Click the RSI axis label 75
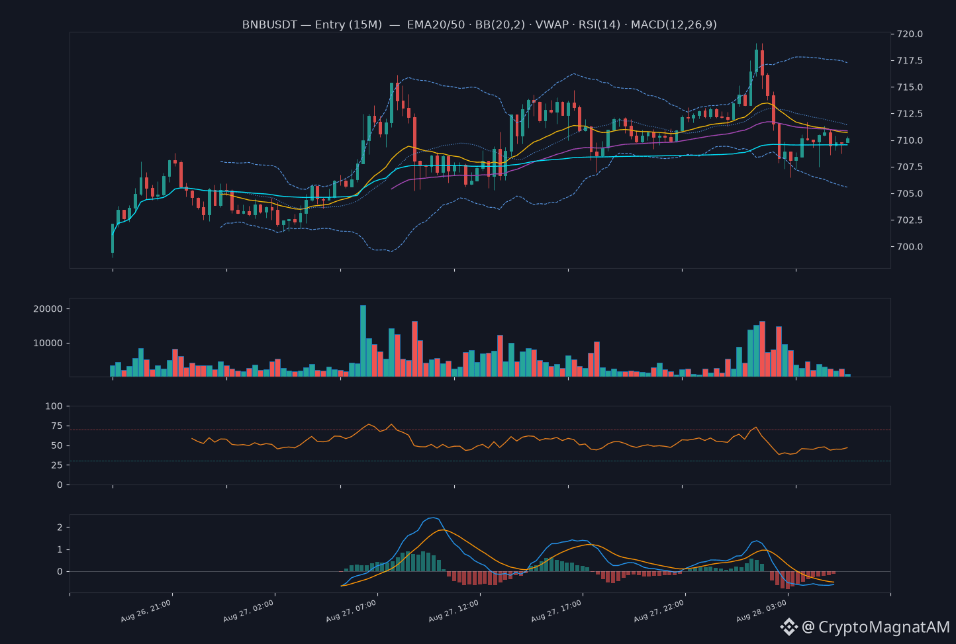Image resolution: width=956 pixels, height=644 pixels. click(x=56, y=426)
